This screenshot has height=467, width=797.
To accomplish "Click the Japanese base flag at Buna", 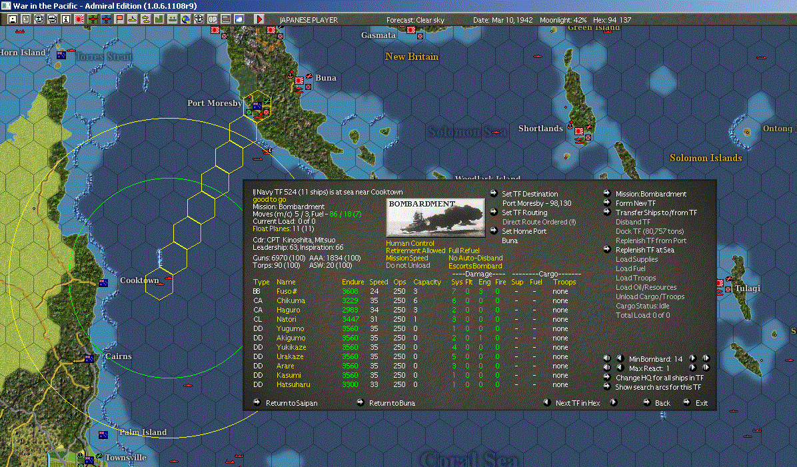I will point(299,81).
